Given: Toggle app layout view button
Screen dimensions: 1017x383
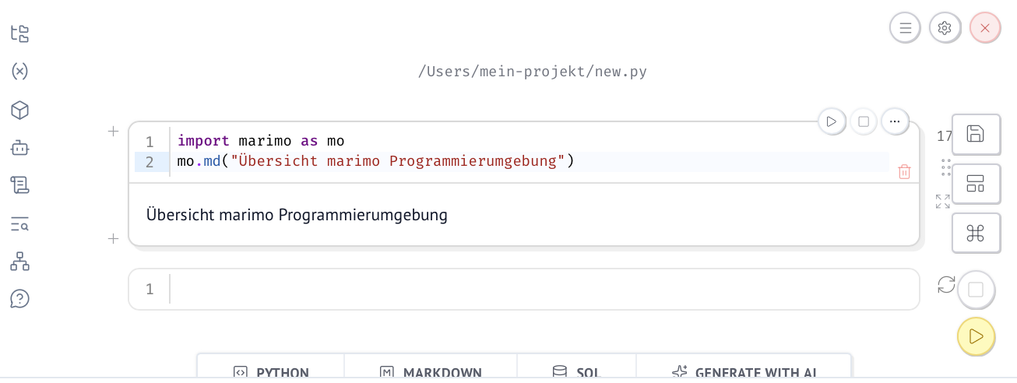Looking at the screenshot, I should click(x=976, y=184).
